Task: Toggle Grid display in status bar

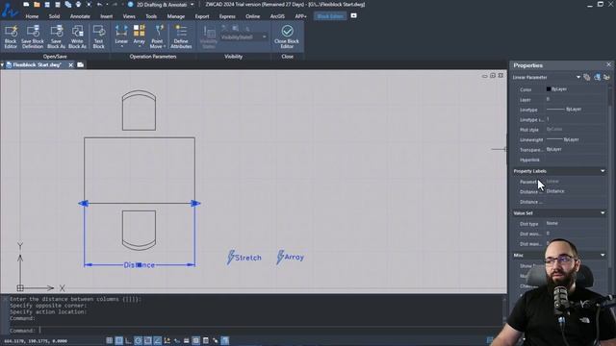Action: (x=119, y=340)
